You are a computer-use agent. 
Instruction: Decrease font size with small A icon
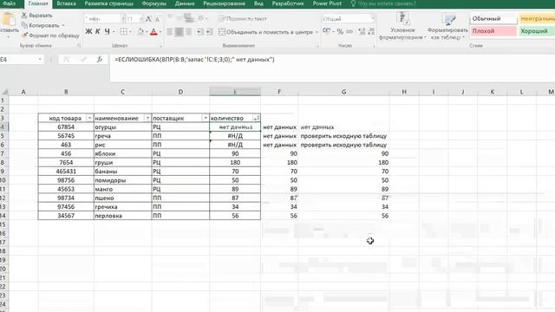pyautogui.click(x=158, y=19)
